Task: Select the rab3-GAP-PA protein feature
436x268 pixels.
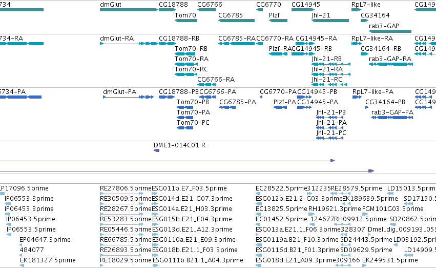Action: click(x=392, y=118)
